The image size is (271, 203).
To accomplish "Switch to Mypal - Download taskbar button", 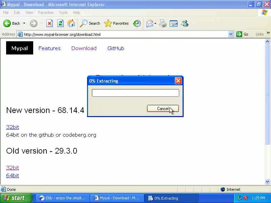I will (x=117, y=198).
